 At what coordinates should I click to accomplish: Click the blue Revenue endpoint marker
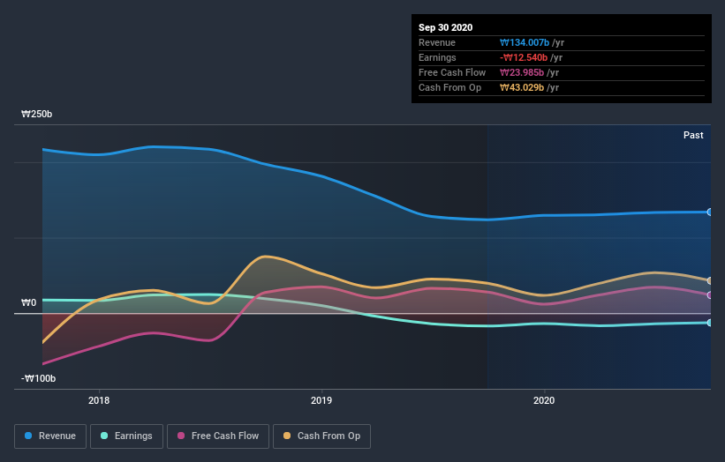click(x=710, y=212)
